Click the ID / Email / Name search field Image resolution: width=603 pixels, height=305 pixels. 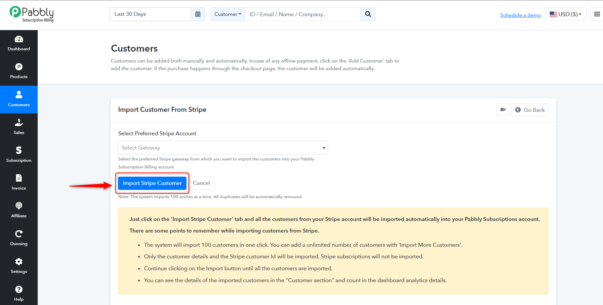(x=302, y=14)
